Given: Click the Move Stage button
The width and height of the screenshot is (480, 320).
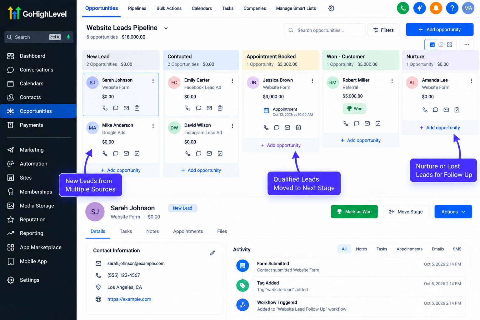Looking at the screenshot, I should [406, 212].
